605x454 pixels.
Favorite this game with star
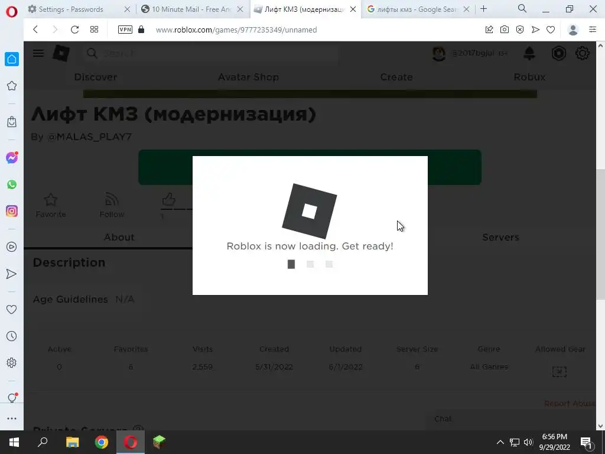pyautogui.click(x=51, y=206)
